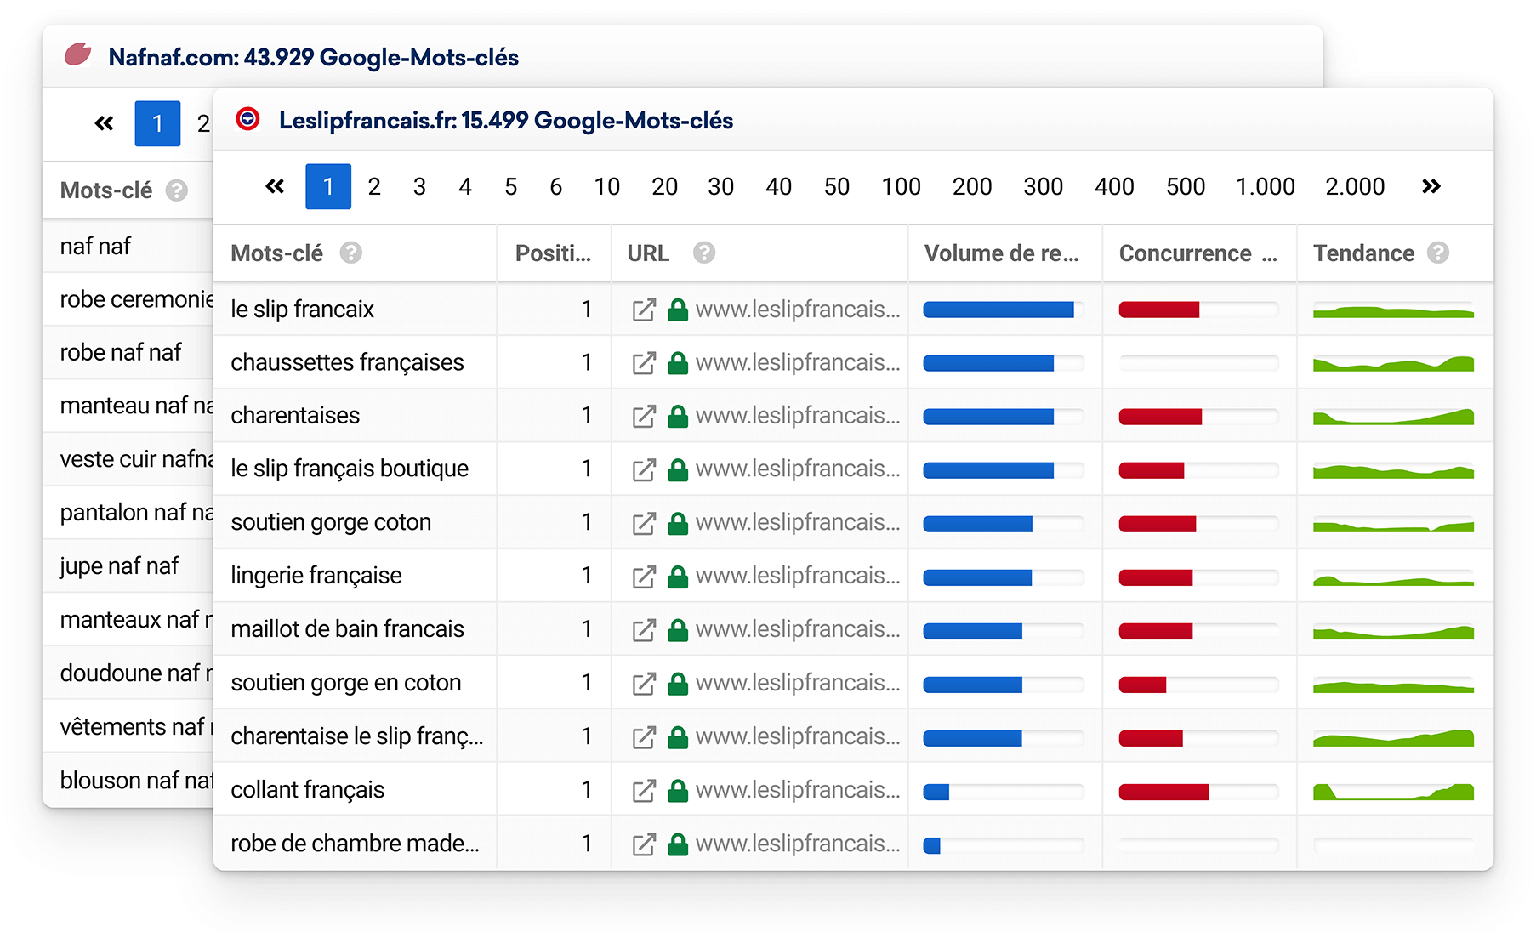Go to page 10 in Leslipfrancais pagination
Image resolution: width=1536 pixels, height=932 pixels.
[x=607, y=186]
